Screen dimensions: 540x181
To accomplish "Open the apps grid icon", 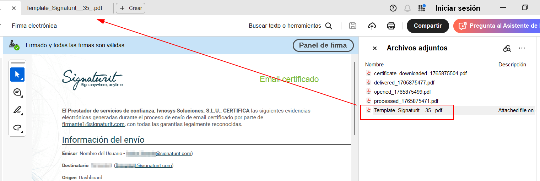I will click(422, 8).
